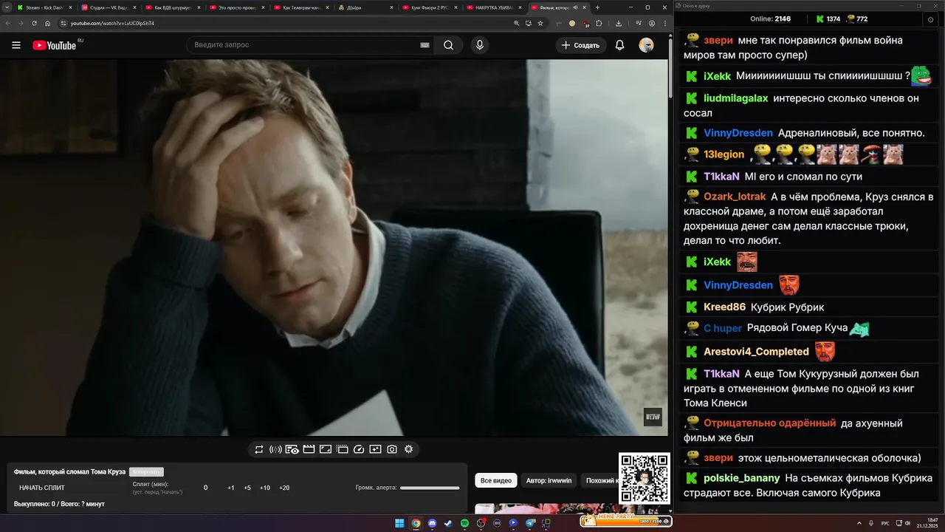The image size is (945, 532).
Task: Click the sound boost waves icon
Action: 275,449
